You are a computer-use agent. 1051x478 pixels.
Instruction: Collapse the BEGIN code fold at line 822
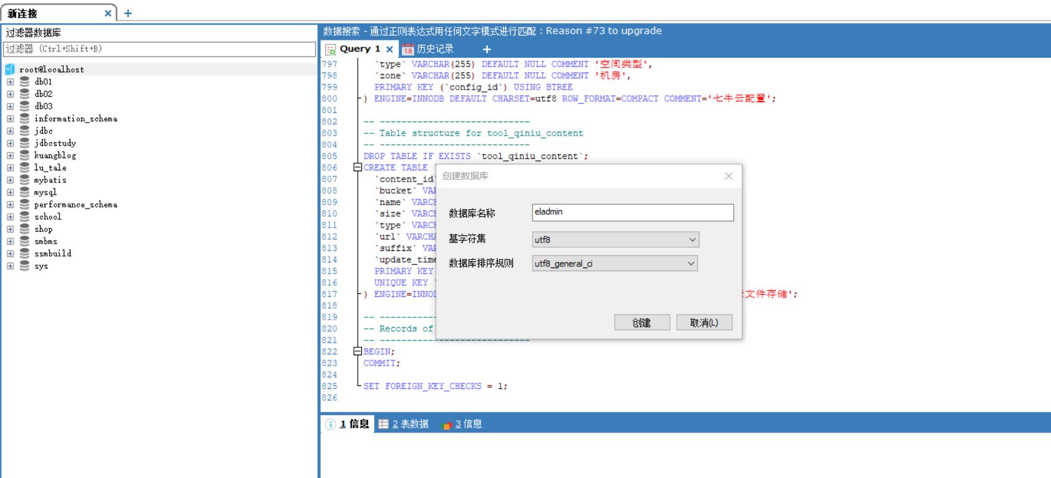tap(358, 352)
